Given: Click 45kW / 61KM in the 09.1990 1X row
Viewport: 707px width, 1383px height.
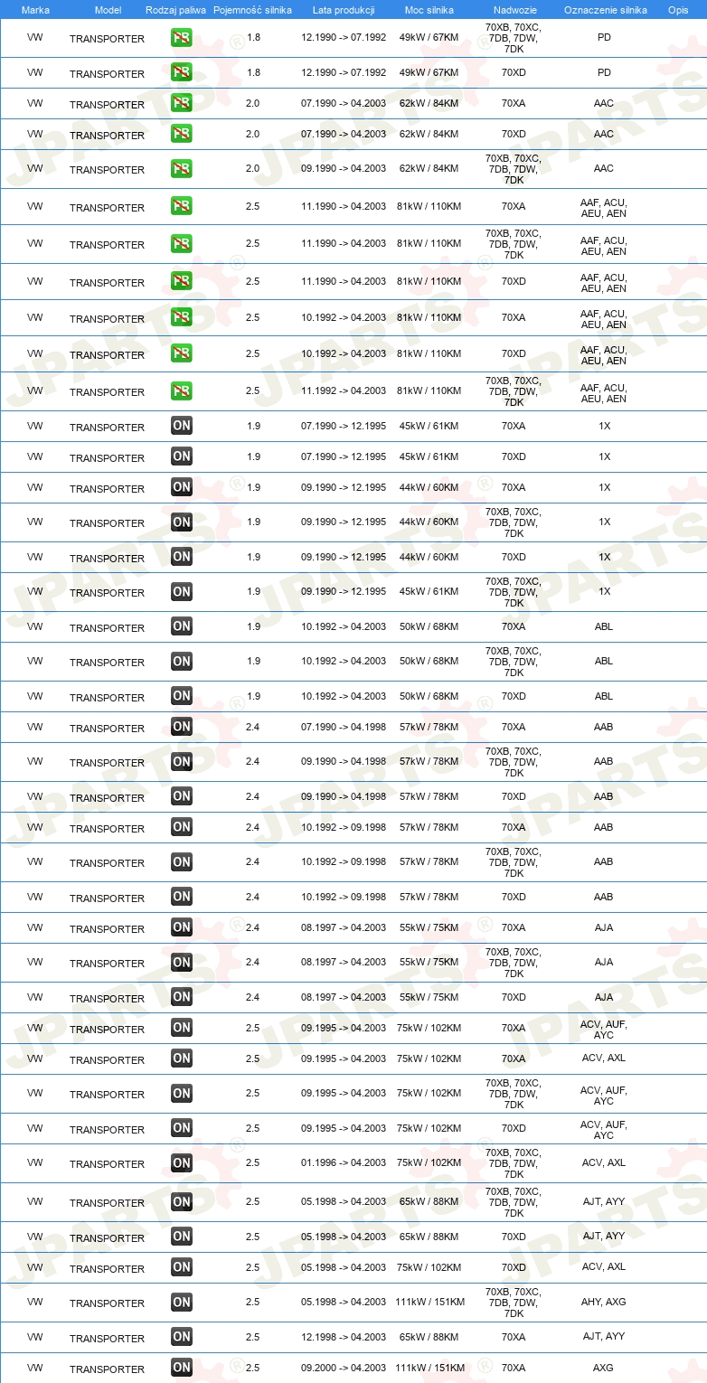Looking at the screenshot, I should 429,591.
